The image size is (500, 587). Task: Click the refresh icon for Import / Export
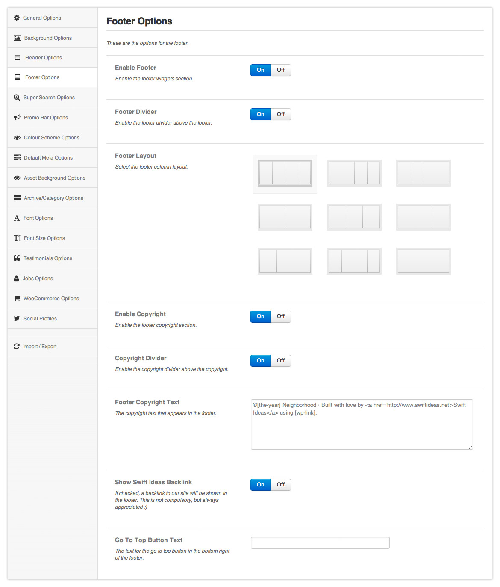pyautogui.click(x=17, y=347)
